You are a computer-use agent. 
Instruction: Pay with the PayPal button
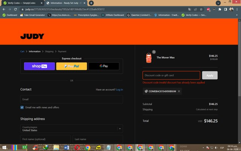72,66
